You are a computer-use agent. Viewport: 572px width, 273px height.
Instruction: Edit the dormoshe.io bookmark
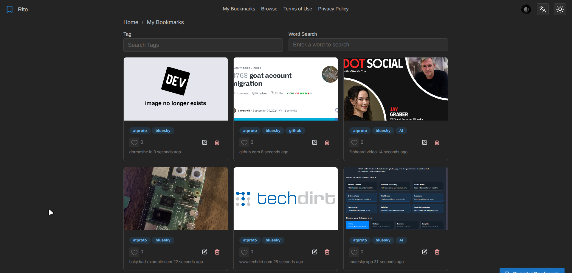pyautogui.click(x=204, y=142)
